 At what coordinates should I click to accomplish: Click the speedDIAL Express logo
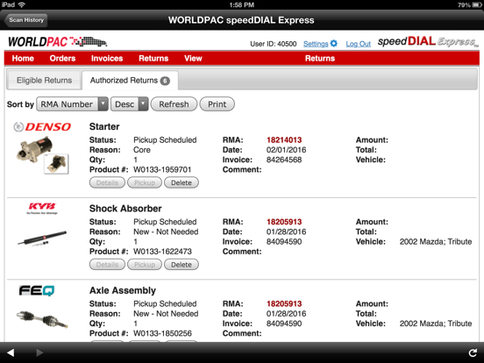tap(428, 42)
